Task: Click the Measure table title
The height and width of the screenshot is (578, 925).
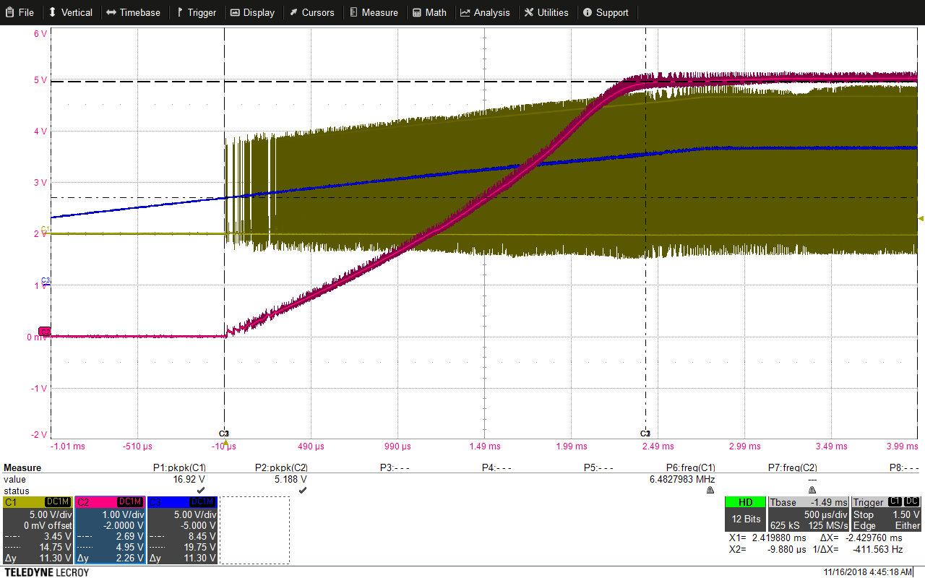Action: 22,467
